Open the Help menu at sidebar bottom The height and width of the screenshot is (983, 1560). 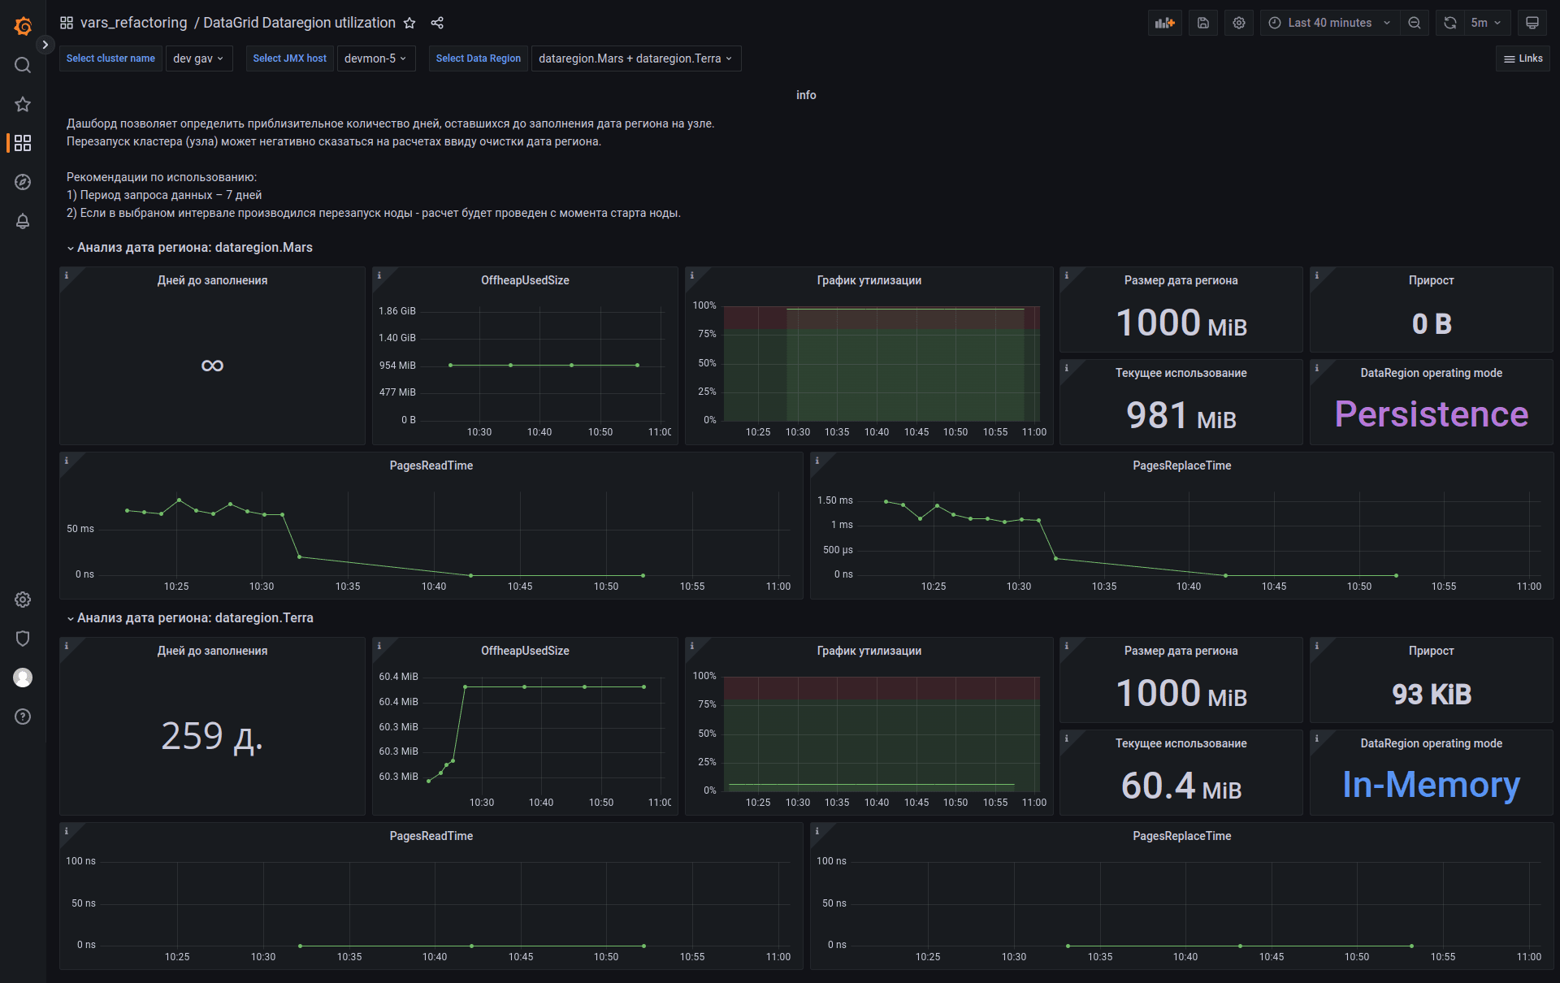click(x=23, y=717)
